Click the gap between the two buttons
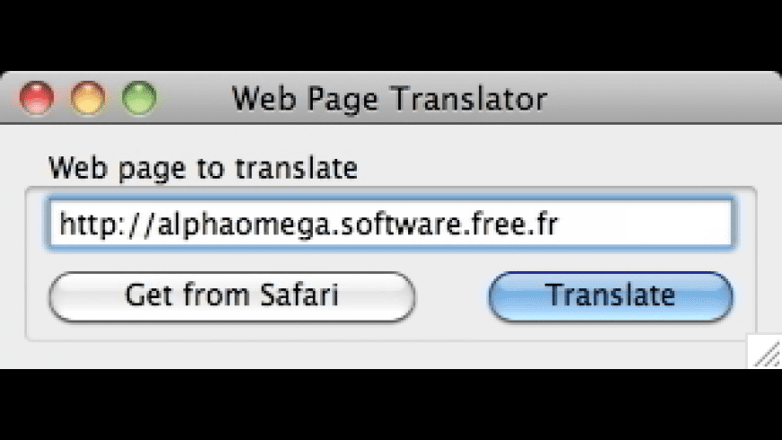Screen dimensions: 782x440 [x=451, y=297]
